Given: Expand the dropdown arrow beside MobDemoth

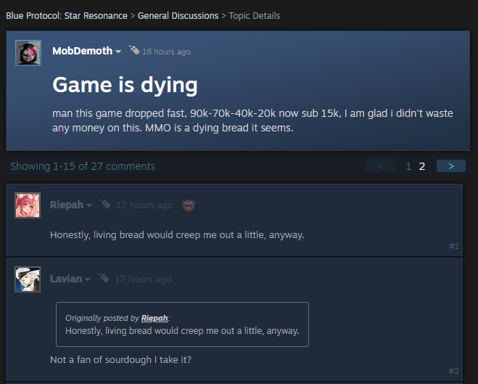Looking at the screenshot, I should [x=118, y=52].
